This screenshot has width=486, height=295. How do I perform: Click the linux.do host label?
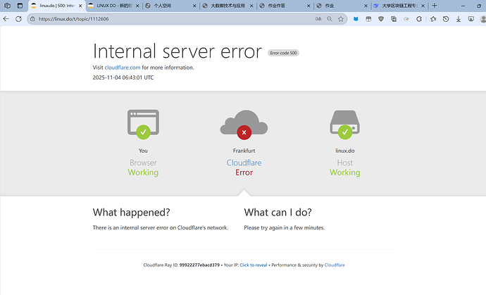(x=345, y=151)
